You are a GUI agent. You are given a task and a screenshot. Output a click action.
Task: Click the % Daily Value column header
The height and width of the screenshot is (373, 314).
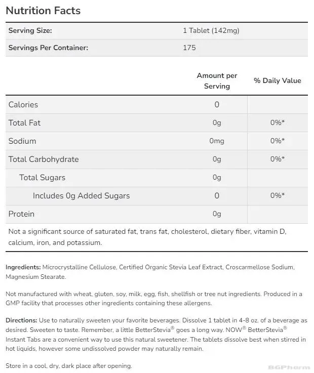pyautogui.click(x=278, y=80)
